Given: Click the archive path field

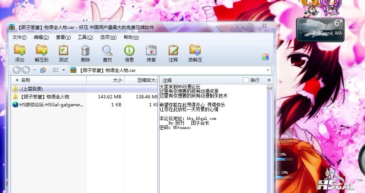Looking at the screenshot, I should pyautogui.click(x=170, y=70).
